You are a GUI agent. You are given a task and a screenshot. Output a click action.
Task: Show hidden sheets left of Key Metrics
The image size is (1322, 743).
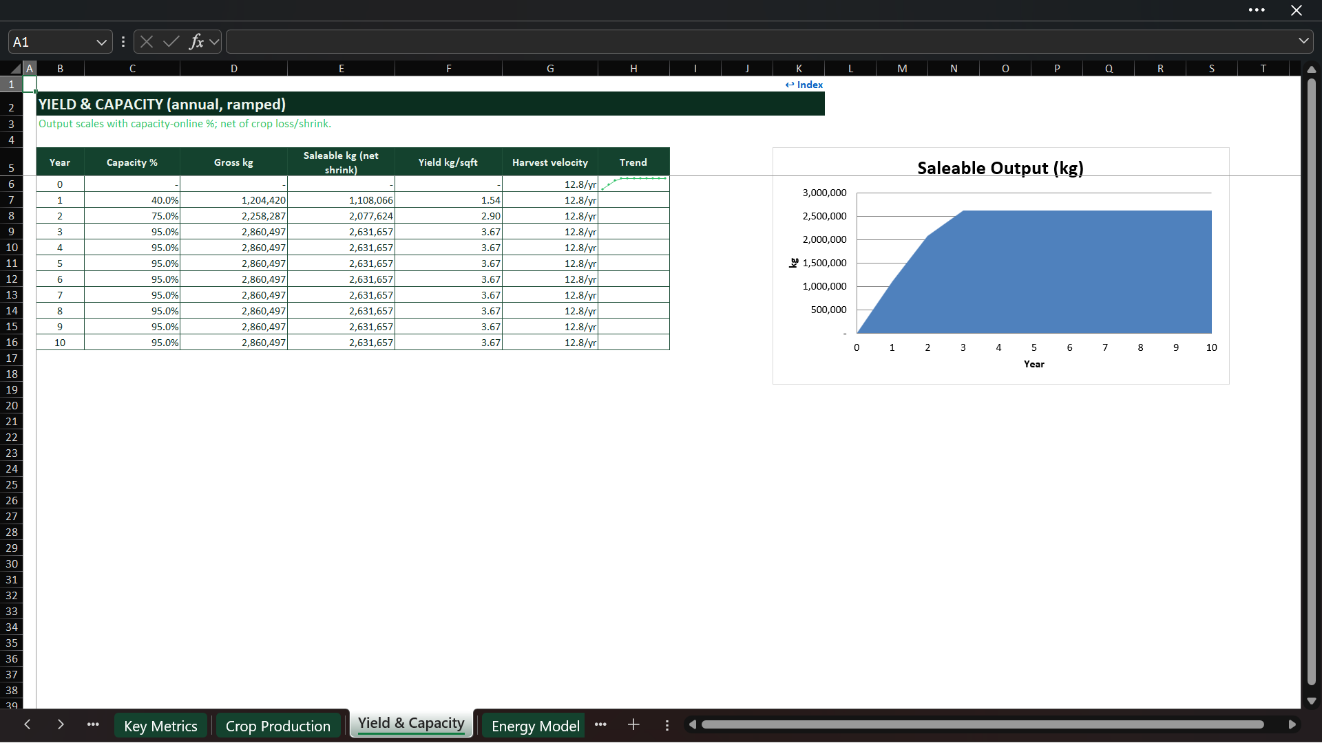[x=93, y=724]
